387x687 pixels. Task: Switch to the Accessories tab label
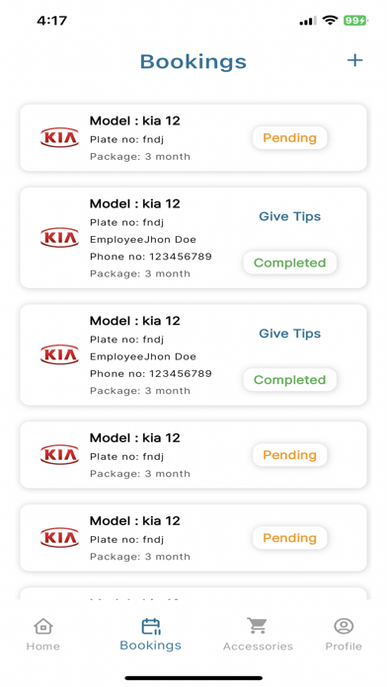pos(258,647)
